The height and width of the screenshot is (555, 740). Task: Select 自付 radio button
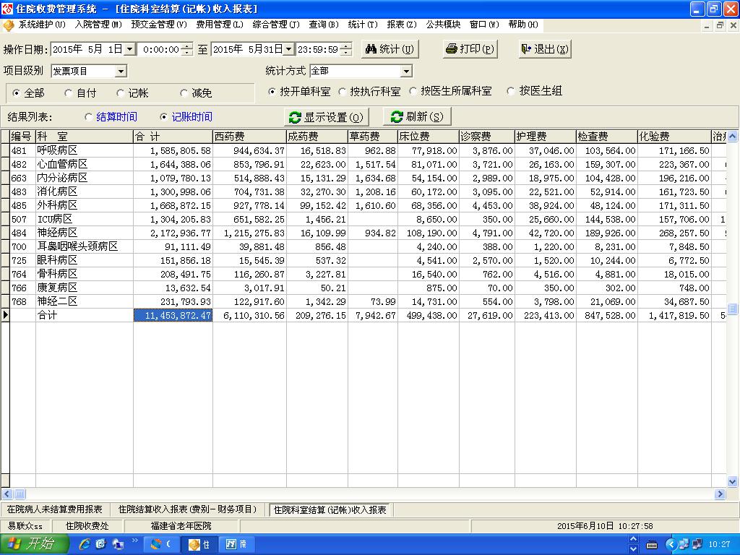(68, 93)
